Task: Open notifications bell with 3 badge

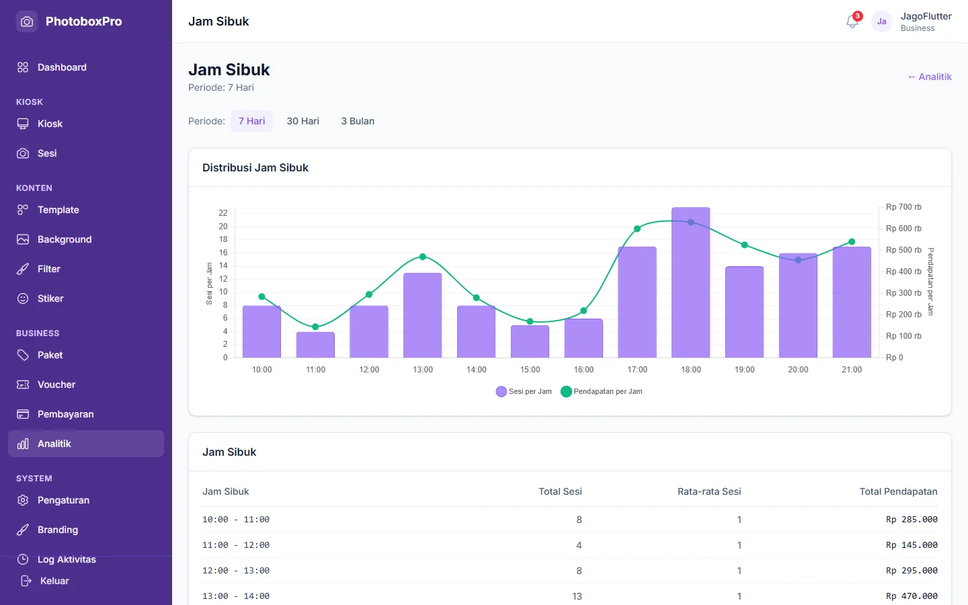Action: (852, 22)
